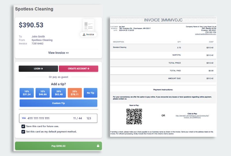Click the SUBTOTAL label on invoice

click(x=176, y=55)
